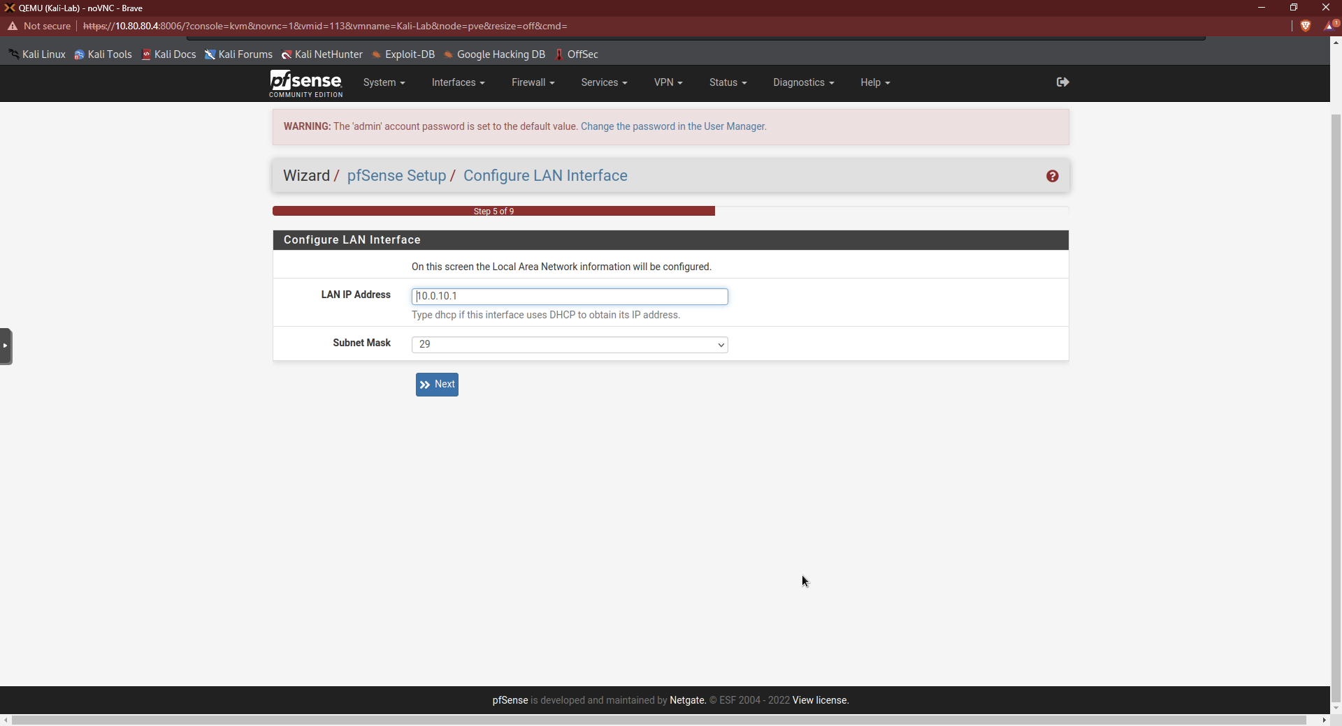Viewport: 1342px width, 726px height.
Task: Expand the noVNC side panel arrow
Action: pyautogui.click(x=6, y=346)
